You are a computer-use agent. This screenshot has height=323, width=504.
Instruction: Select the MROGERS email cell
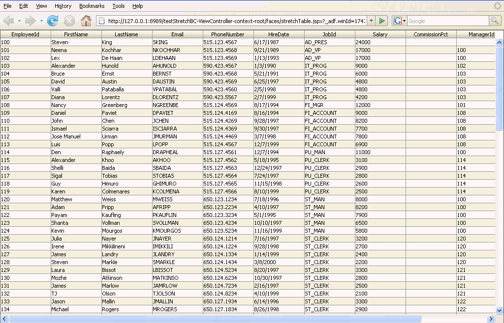pyautogui.click(x=177, y=309)
